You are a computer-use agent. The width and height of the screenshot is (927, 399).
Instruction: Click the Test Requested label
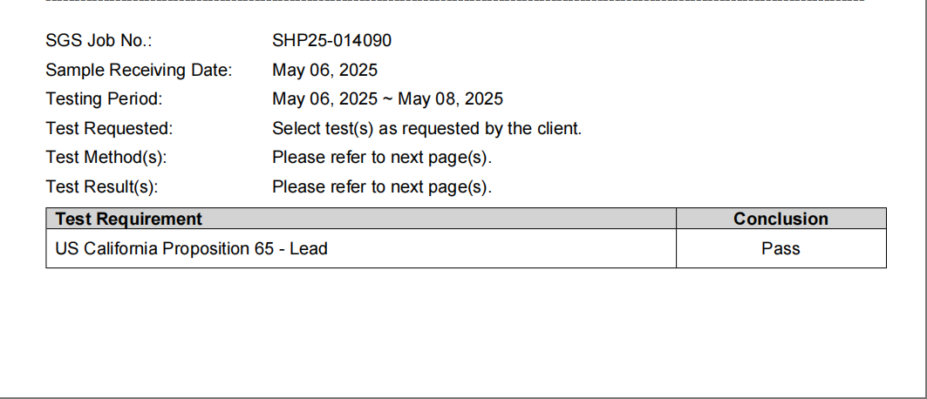[109, 129]
